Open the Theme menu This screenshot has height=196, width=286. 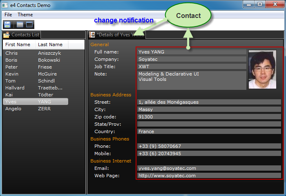(25, 15)
